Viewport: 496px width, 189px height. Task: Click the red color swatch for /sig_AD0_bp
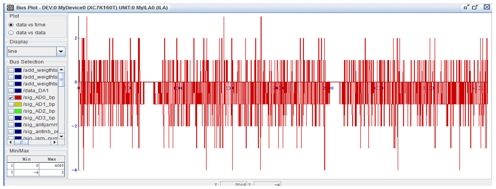pos(18,98)
